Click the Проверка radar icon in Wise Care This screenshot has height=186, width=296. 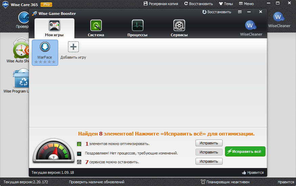[24, 18]
